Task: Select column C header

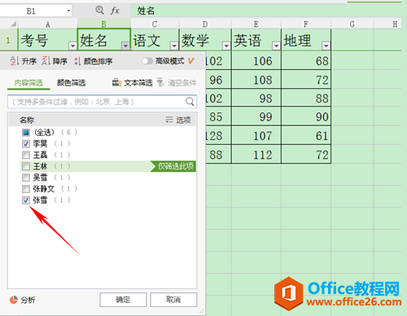Action: (x=155, y=24)
